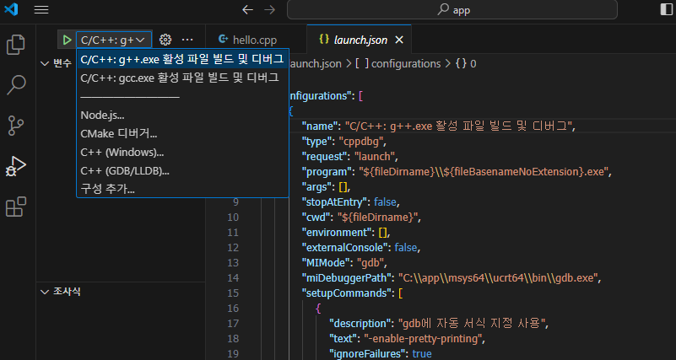Click the "program" path value
The height and width of the screenshot is (360, 676).
(x=484, y=172)
